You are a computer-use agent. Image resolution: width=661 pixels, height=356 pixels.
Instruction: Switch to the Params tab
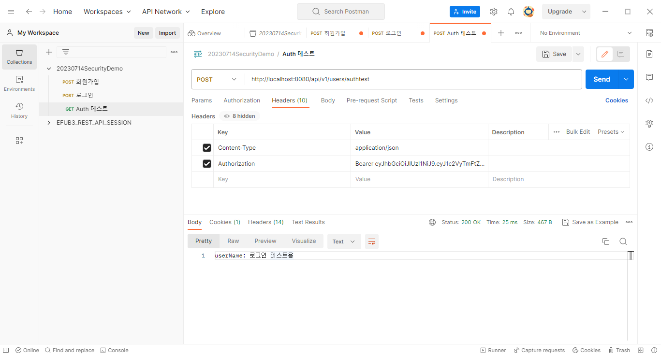(202, 100)
